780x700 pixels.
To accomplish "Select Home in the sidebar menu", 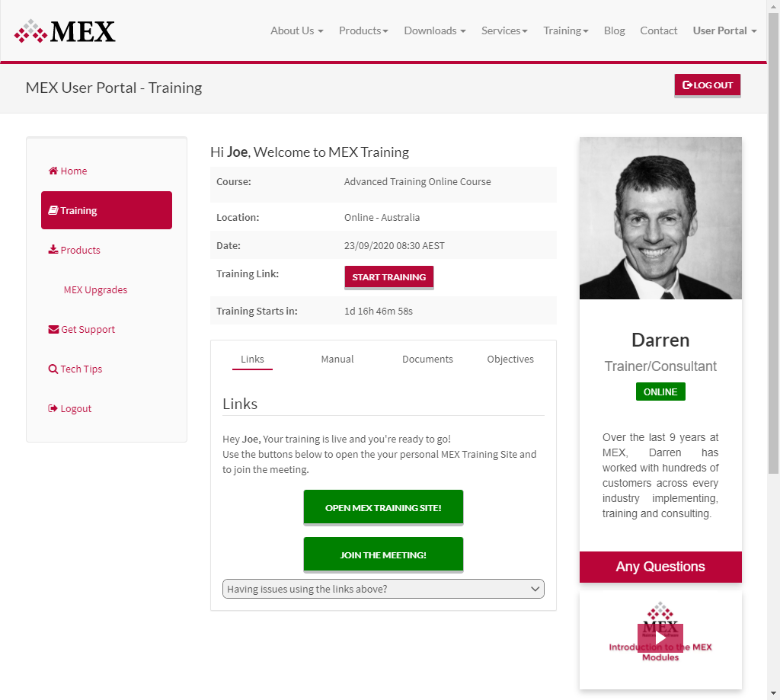I will 74,171.
